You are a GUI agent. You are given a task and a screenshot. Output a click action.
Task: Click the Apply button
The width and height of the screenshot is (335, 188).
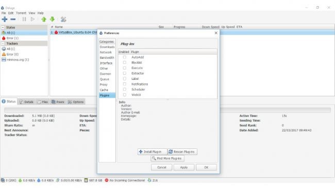184,167
